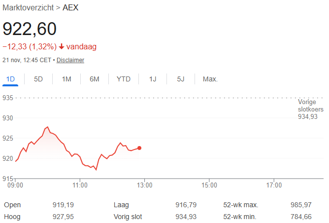Click the chart peak near 10:00
Viewport: 329px width, 223px height.
(x=47, y=127)
